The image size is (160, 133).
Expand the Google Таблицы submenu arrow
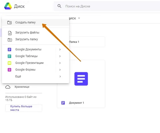point(60,56)
